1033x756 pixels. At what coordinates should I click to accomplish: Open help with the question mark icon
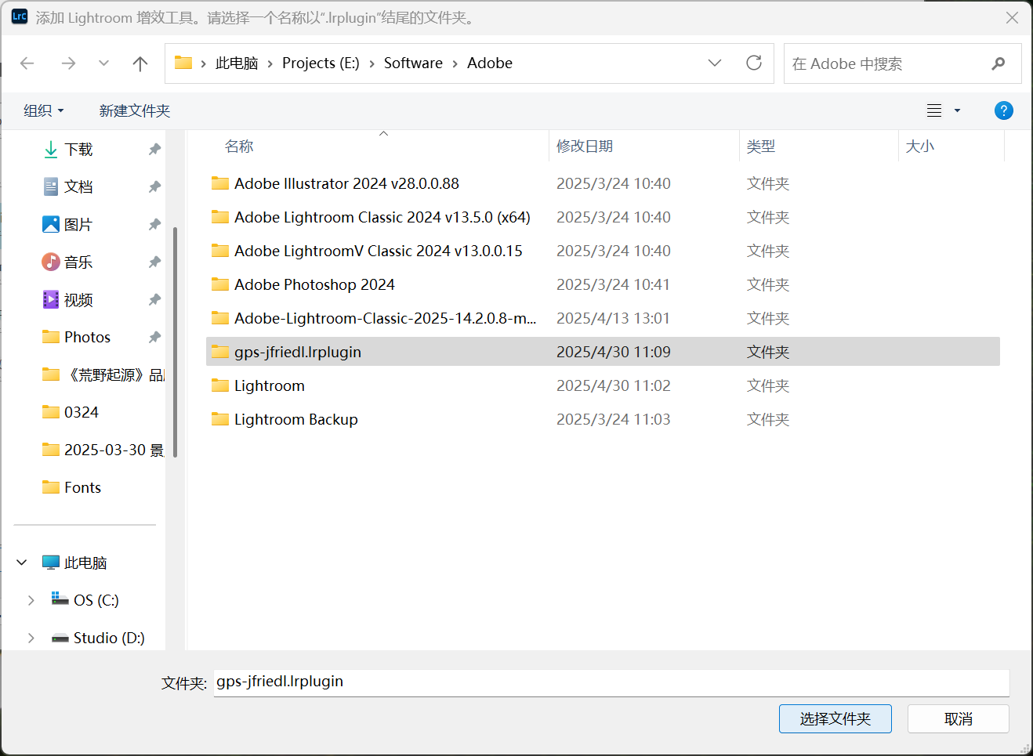coord(1003,110)
